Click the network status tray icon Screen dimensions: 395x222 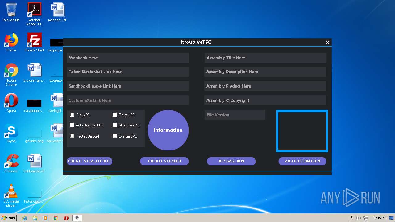(366, 218)
